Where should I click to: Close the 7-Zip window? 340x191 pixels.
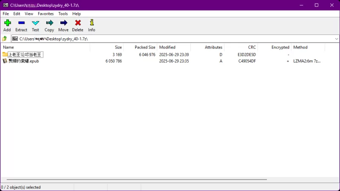tap(332, 5)
